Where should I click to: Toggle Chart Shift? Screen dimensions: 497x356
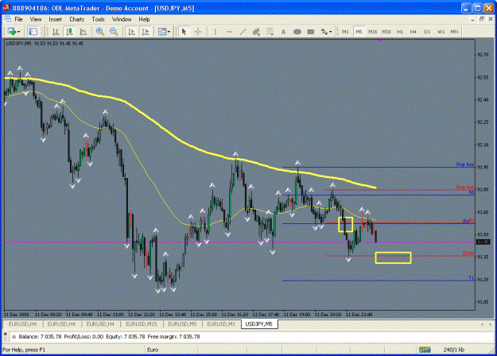(146, 31)
